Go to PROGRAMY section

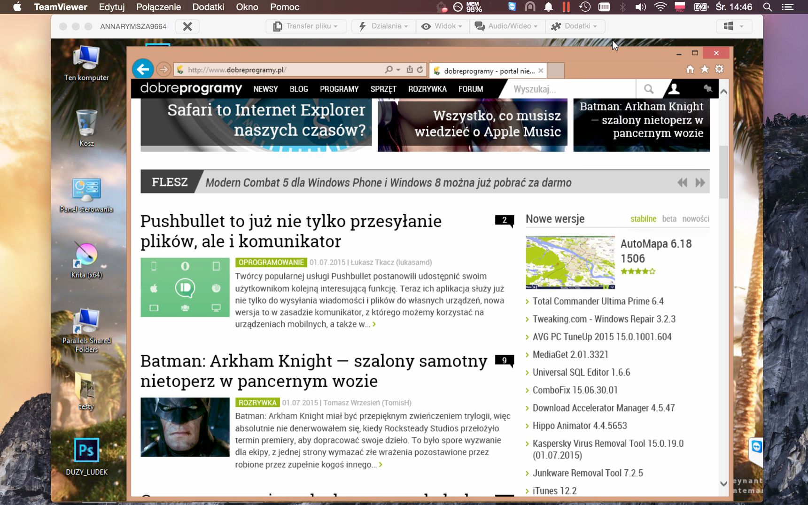[339, 89]
